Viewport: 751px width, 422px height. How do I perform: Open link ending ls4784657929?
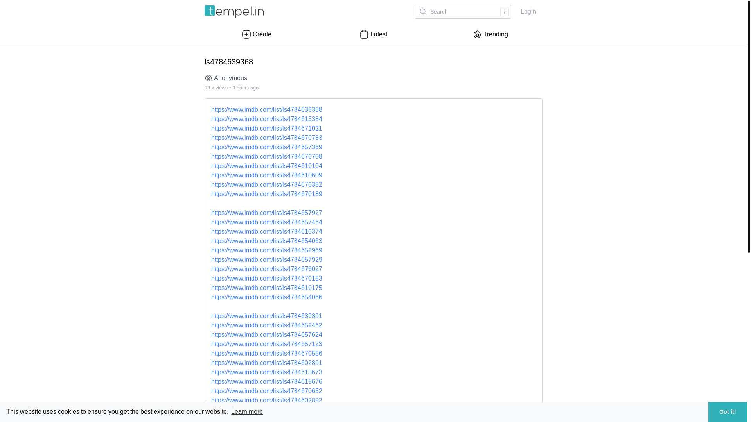tap(267, 260)
